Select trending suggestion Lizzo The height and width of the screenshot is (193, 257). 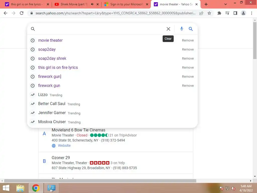point(43,95)
